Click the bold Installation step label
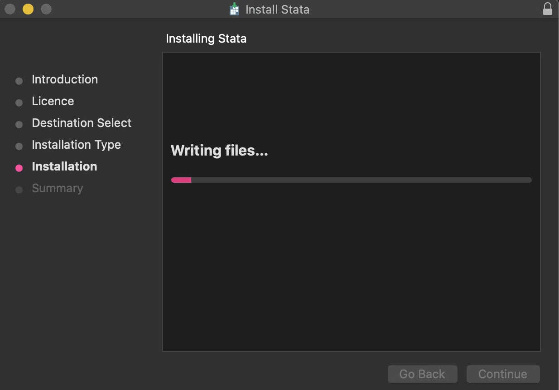The height and width of the screenshot is (390, 559). click(x=64, y=166)
